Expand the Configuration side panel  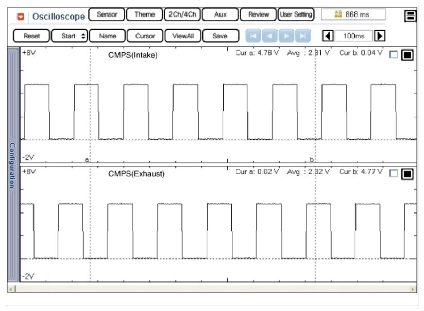pyautogui.click(x=13, y=165)
